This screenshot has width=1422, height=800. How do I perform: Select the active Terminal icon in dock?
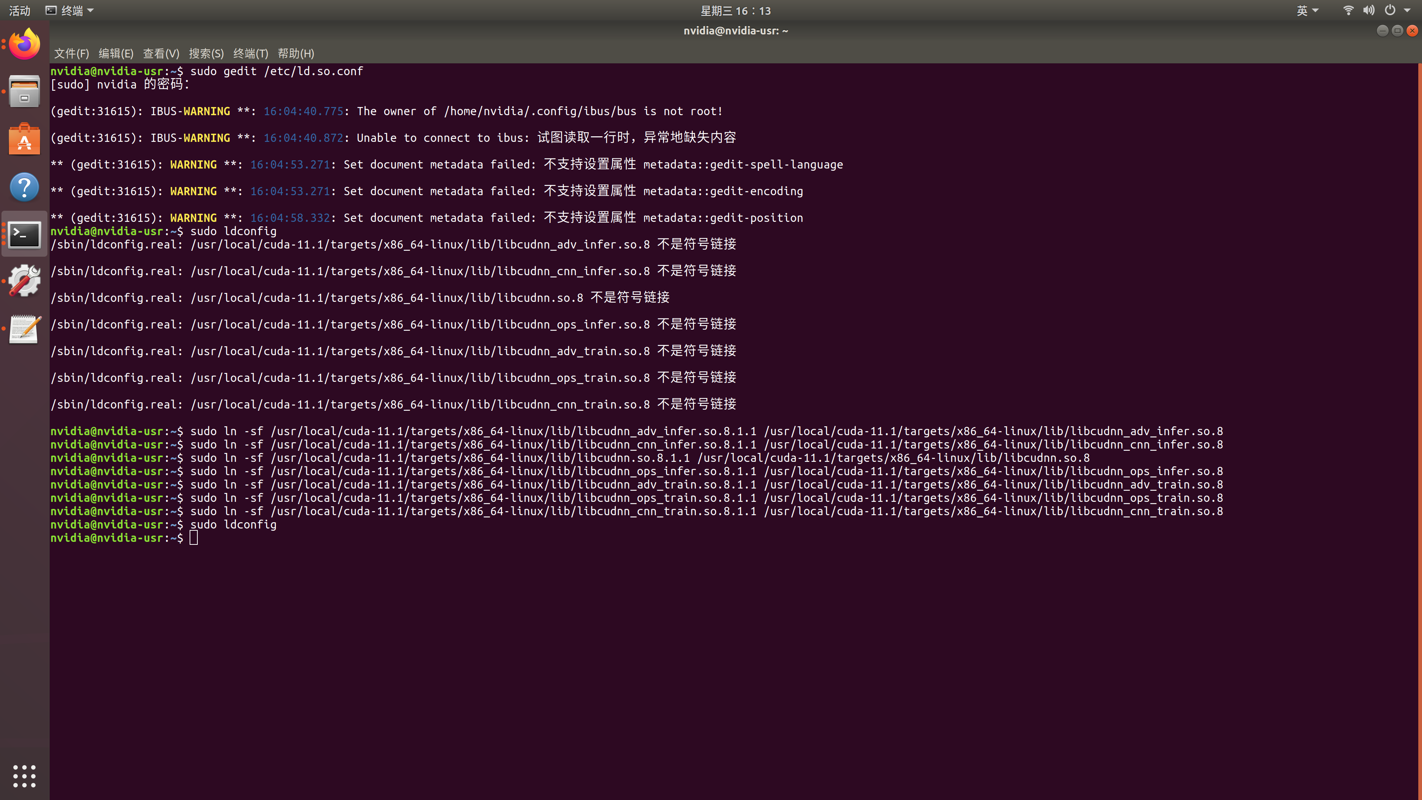click(24, 235)
